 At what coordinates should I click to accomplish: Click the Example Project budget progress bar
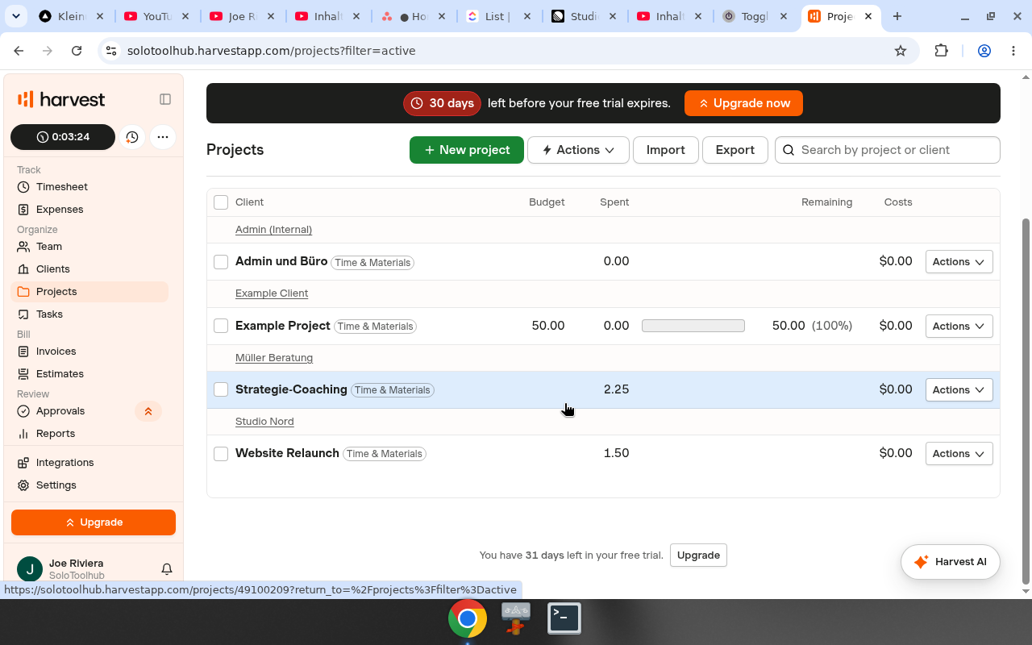(693, 326)
